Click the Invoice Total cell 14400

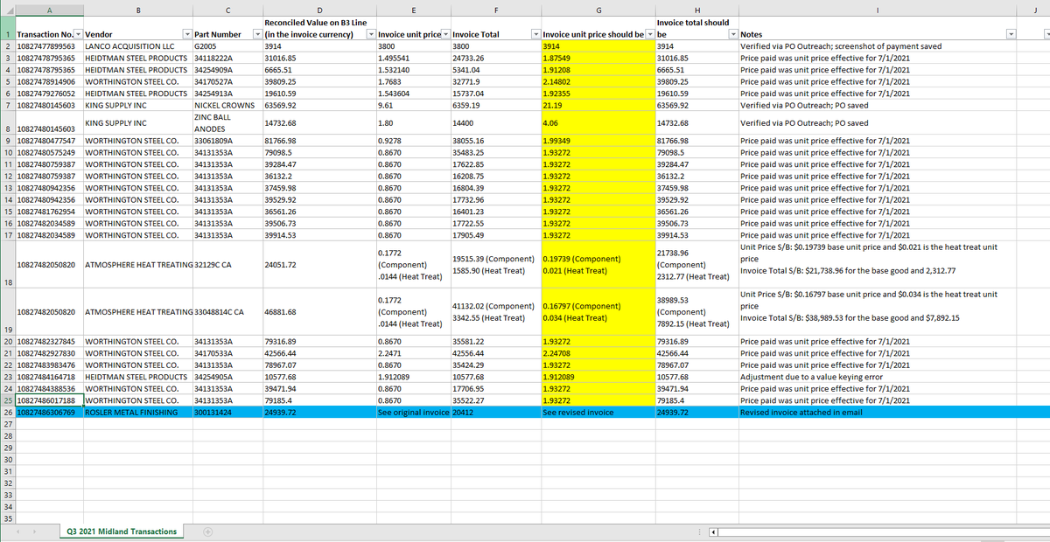[x=495, y=122]
